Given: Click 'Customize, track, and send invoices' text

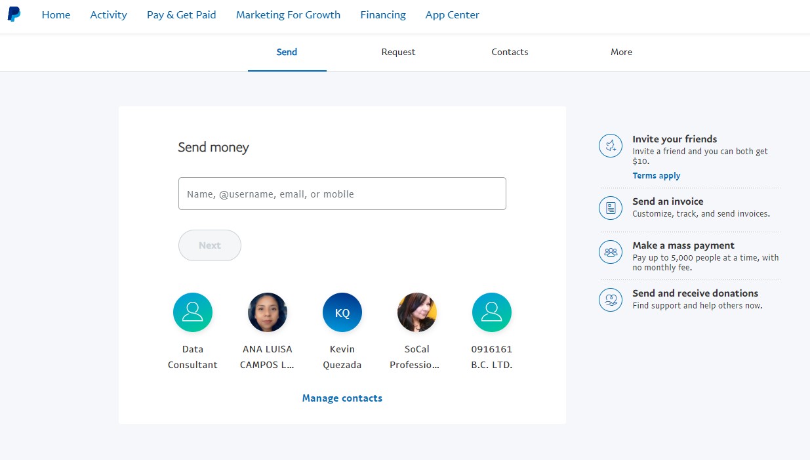Looking at the screenshot, I should point(701,214).
